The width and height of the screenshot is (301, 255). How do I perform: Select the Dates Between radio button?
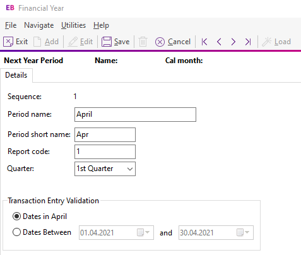pos(16,232)
